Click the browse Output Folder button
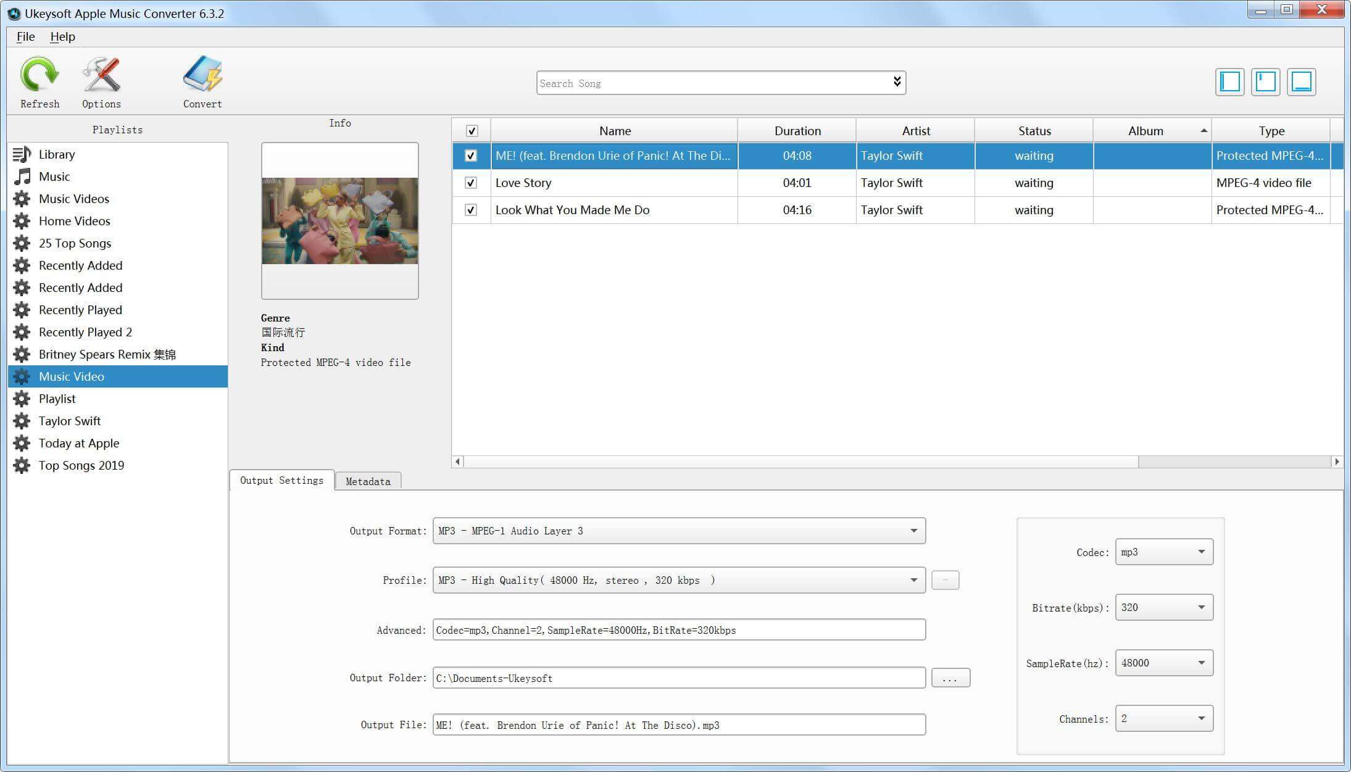This screenshot has height=772, width=1351. [950, 678]
